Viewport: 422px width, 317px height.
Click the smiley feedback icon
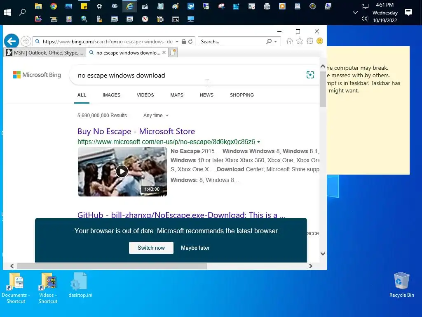coord(320,41)
